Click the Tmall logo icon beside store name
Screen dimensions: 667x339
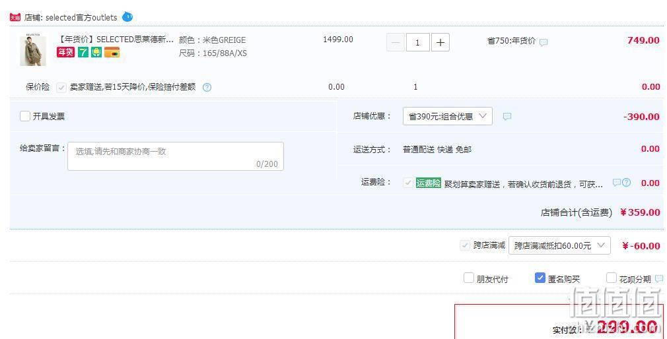click(x=15, y=17)
